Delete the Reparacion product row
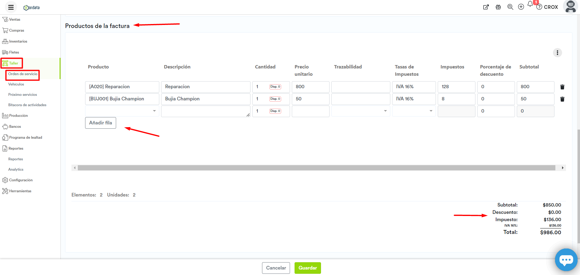 tap(562, 87)
